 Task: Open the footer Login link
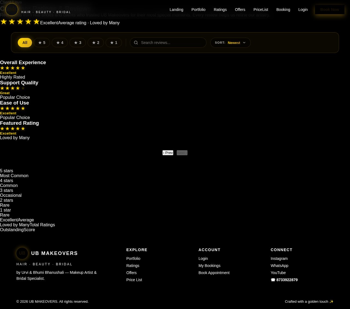coord(203,259)
